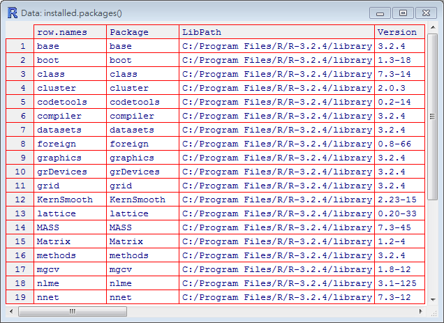Click the horizontal scrollbar left arrow
444x323 pixels.
(11, 311)
